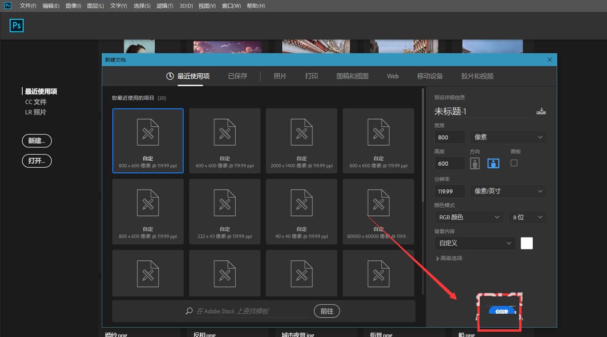Open the 图像(I) menu
Image resolution: width=607 pixels, height=337 pixels.
pos(73,6)
